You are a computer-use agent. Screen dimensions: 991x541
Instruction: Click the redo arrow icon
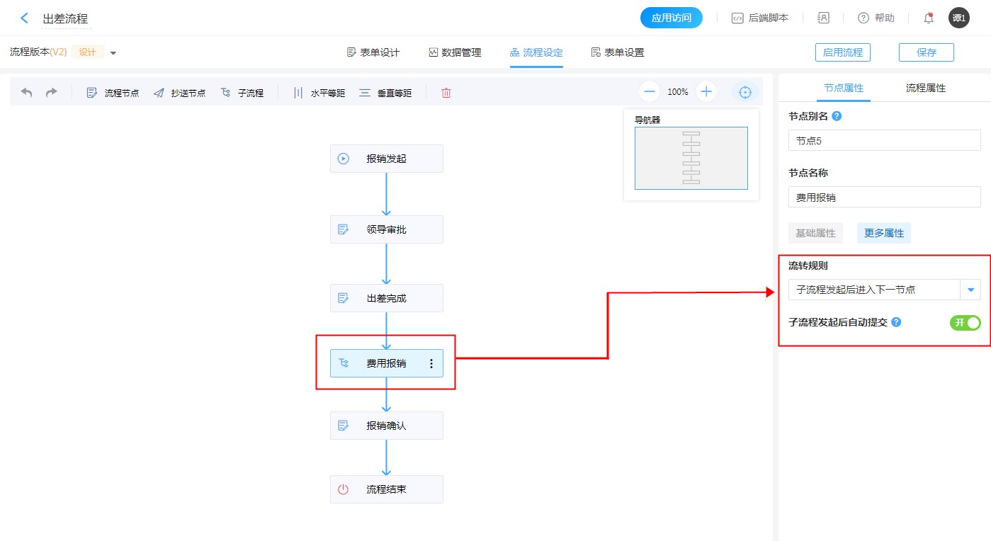point(51,93)
